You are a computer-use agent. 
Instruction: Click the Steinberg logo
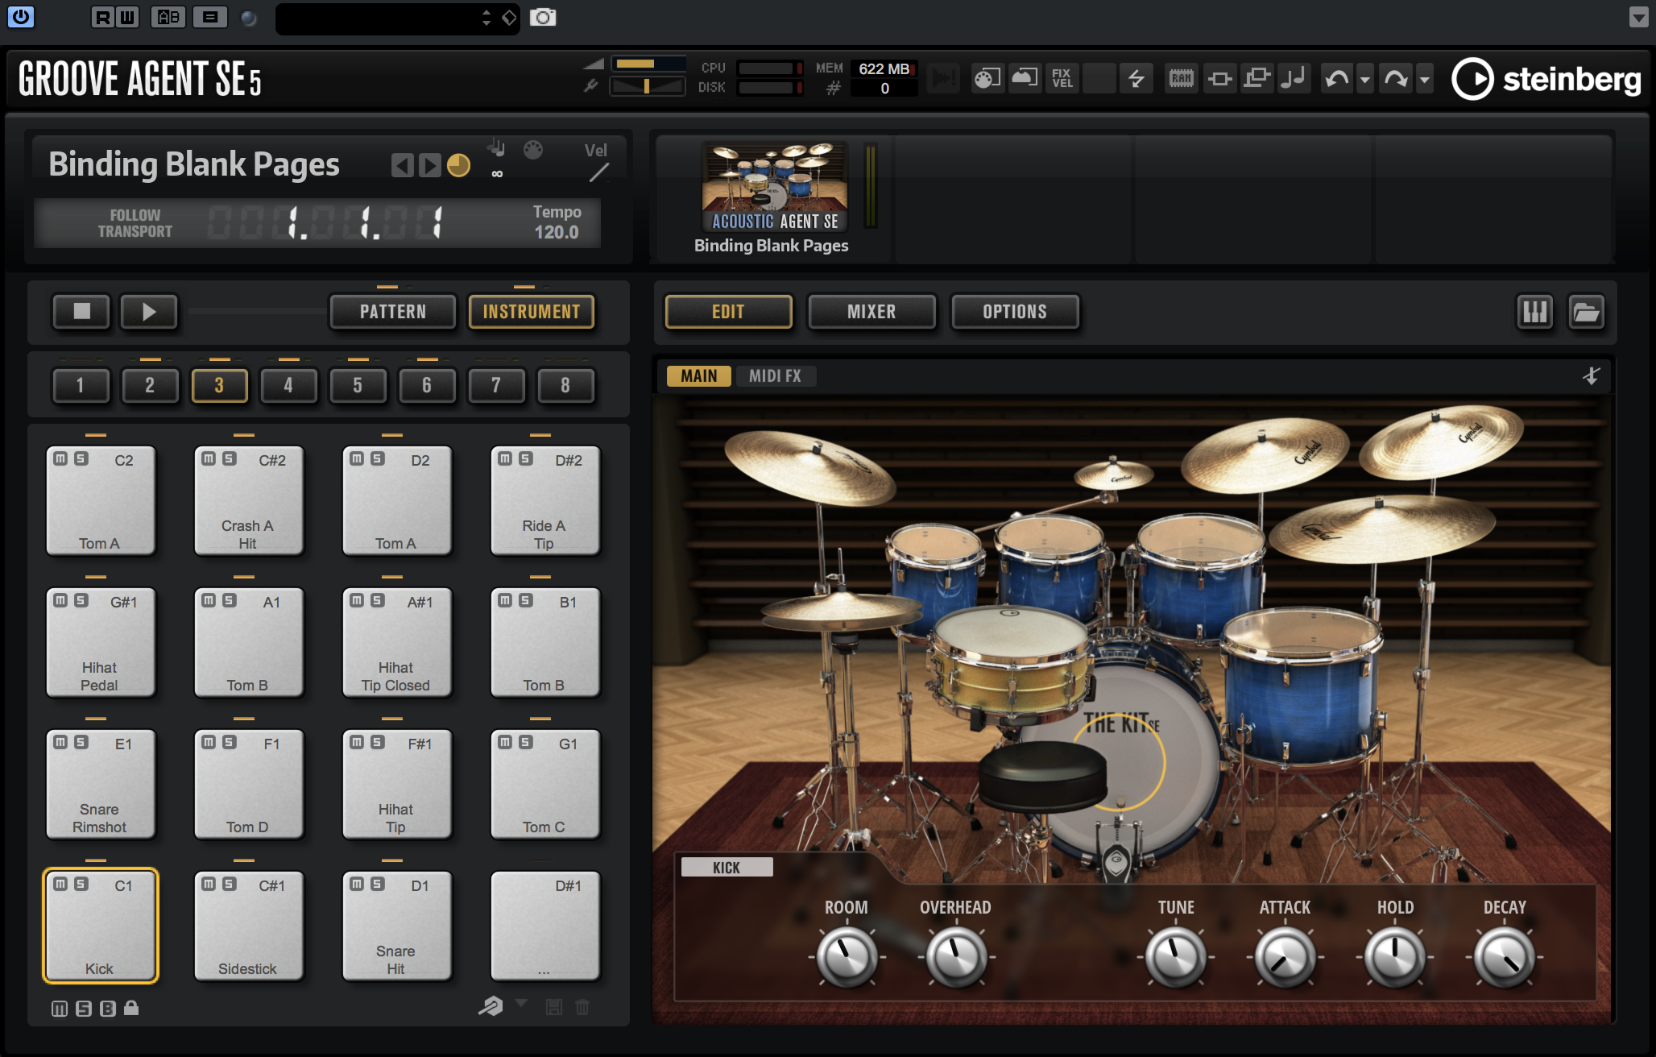pyautogui.click(x=1546, y=79)
